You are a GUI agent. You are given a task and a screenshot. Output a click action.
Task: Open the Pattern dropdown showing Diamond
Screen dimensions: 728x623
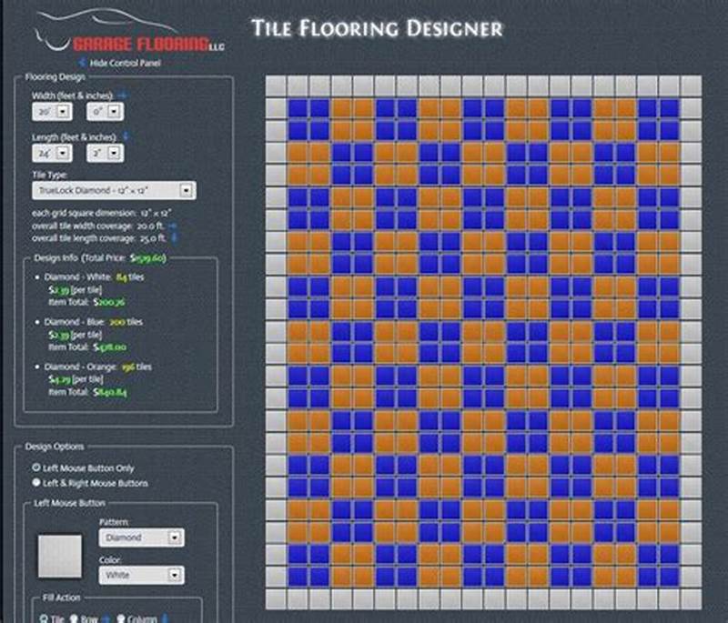[176, 538]
